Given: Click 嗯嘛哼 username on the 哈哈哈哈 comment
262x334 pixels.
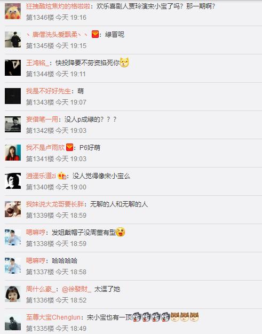Looking at the screenshot, I should click(x=36, y=261).
